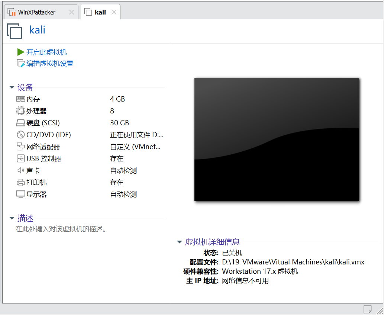Viewport: 384px width, 315px height.
Task: Collapse the 虚拟机详细信息 section
Action: point(180,242)
